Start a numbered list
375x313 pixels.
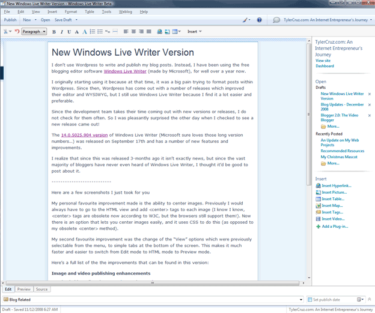coord(93,32)
